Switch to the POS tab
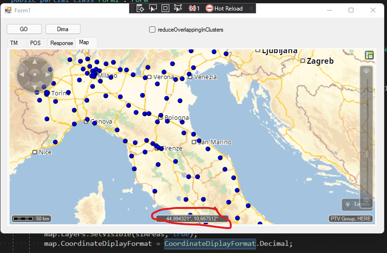Image resolution: width=387 pixels, height=253 pixels. 35,43
